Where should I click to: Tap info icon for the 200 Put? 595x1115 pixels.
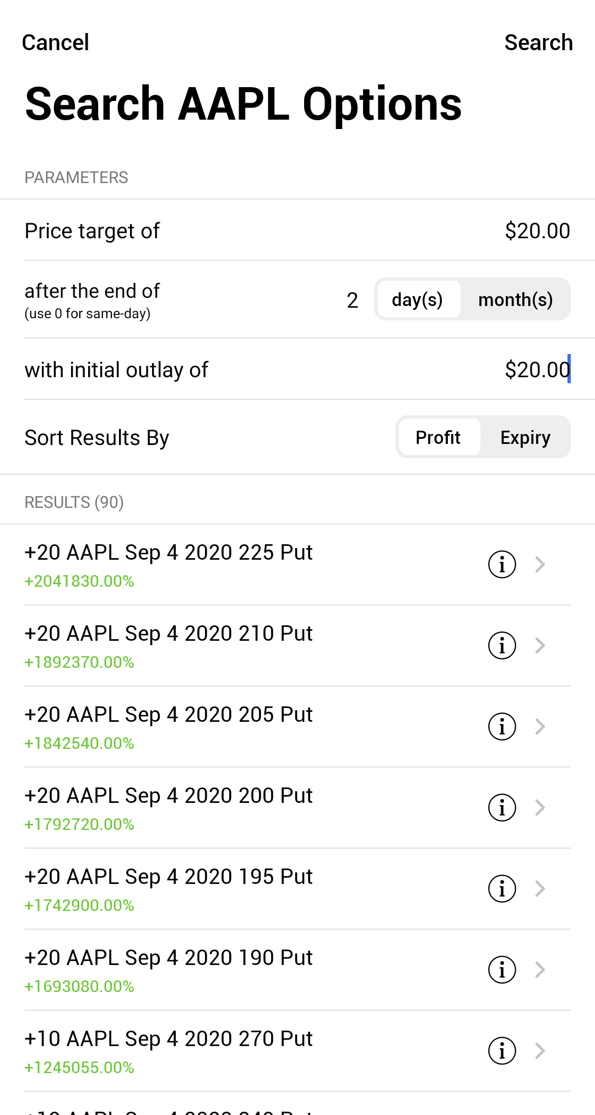[x=502, y=807]
